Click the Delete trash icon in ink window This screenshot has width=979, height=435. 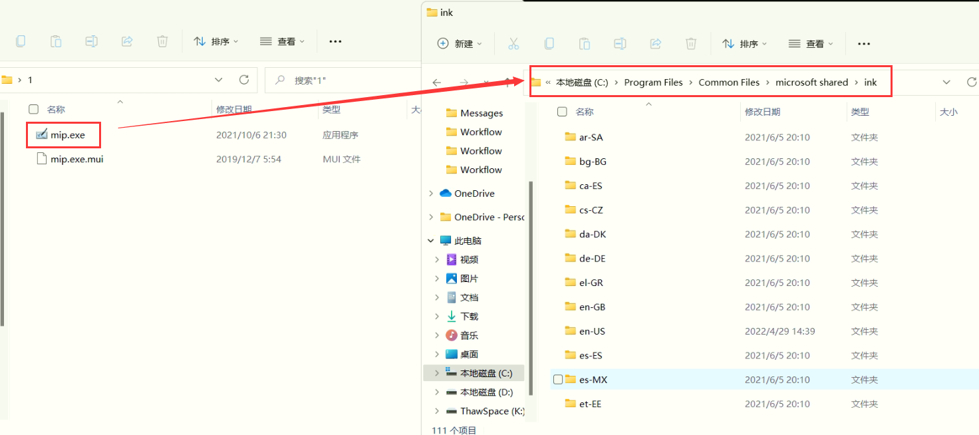(691, 44)
